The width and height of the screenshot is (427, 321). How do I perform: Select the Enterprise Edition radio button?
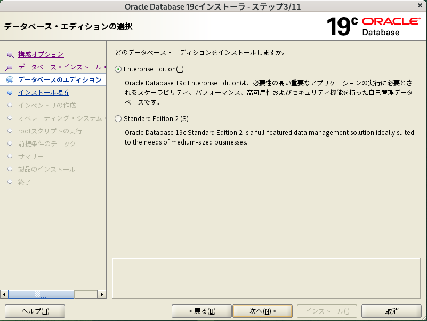118,69
